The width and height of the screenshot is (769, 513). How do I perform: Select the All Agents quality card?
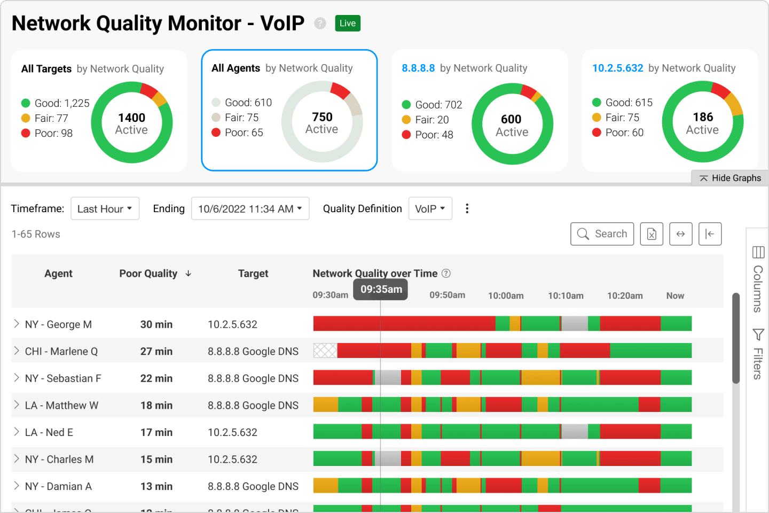289,110
